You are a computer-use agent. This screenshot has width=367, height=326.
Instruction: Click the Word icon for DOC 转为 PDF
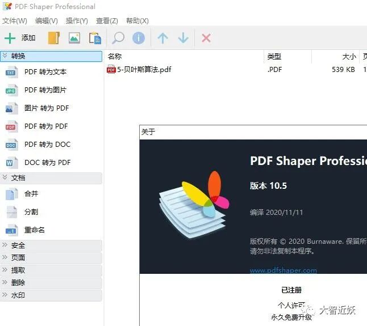pos(11,163)
